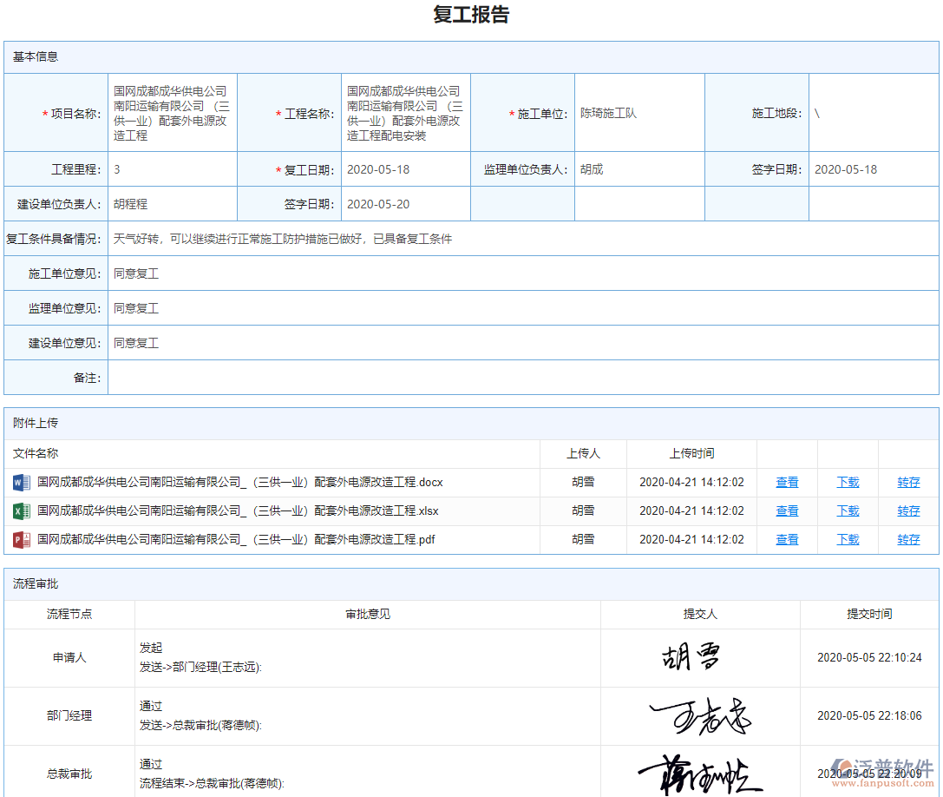Click 转存 for the pdf attachment

908,539
